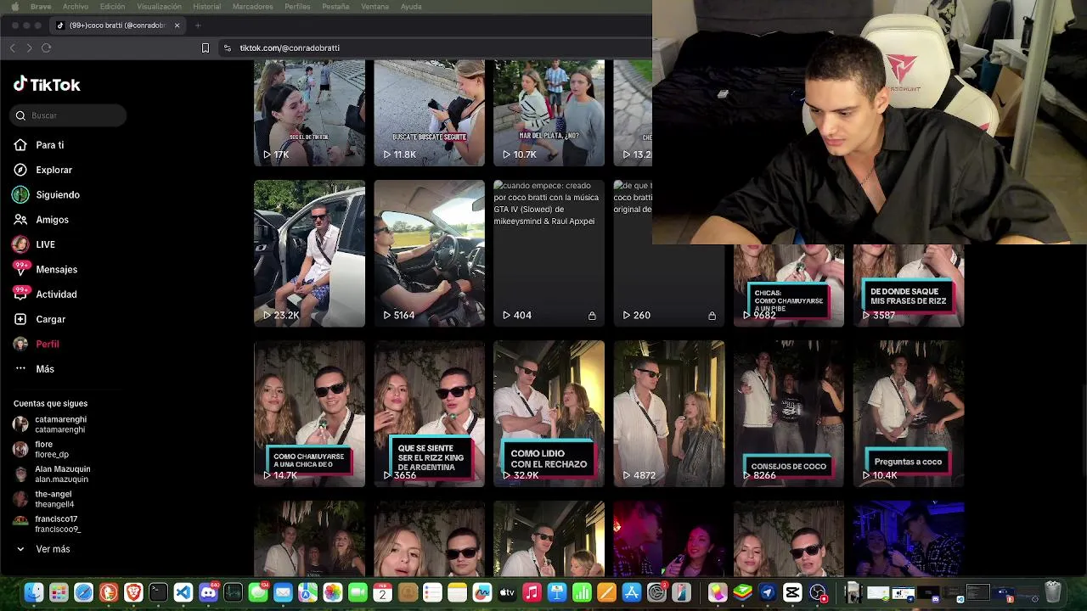Open Visual Studio Code from the dock
This screenshot has height=611, width=1087.
click(x=183, y=592)
